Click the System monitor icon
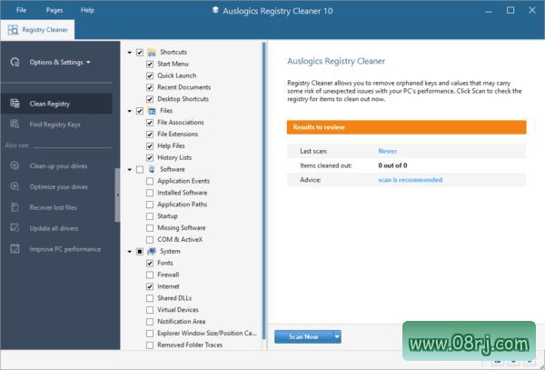545x370 pixels. coord(152,252)
